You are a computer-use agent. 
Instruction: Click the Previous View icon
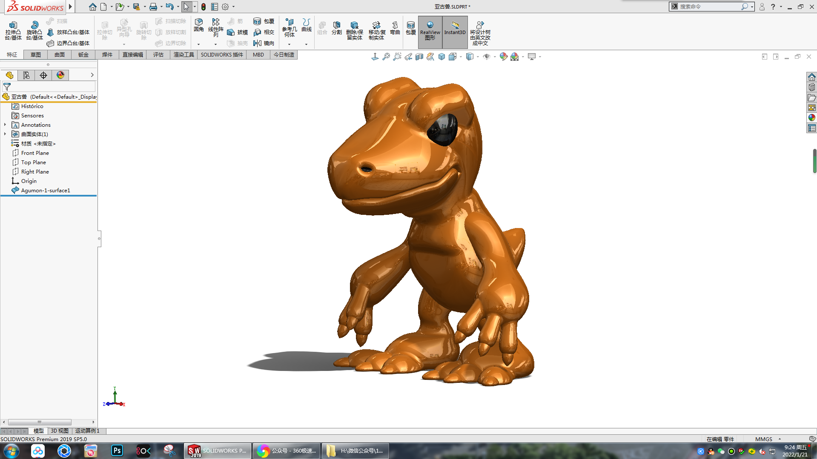point(408,57)
